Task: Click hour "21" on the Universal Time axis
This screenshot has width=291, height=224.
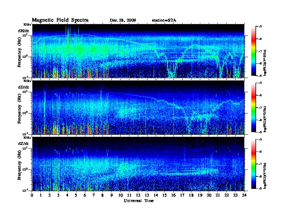Action: (218, 195)
